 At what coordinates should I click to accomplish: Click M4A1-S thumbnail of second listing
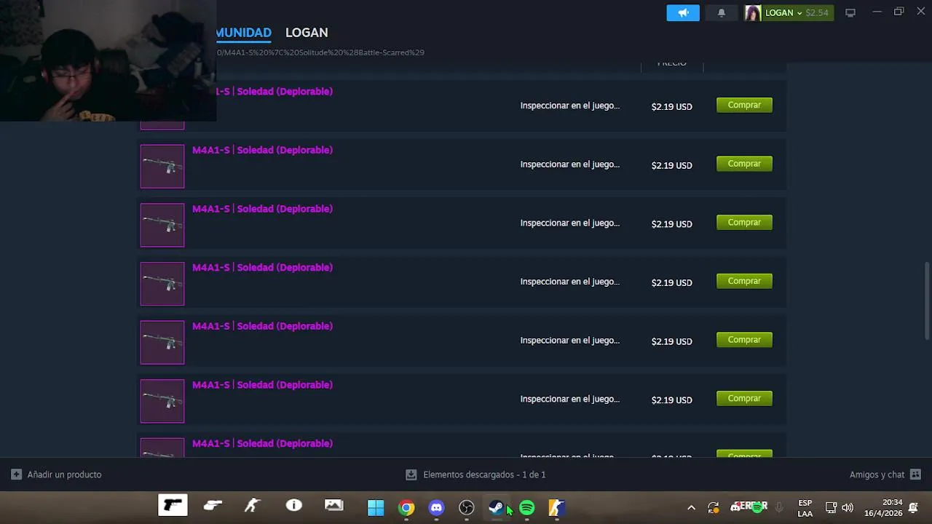162,167
